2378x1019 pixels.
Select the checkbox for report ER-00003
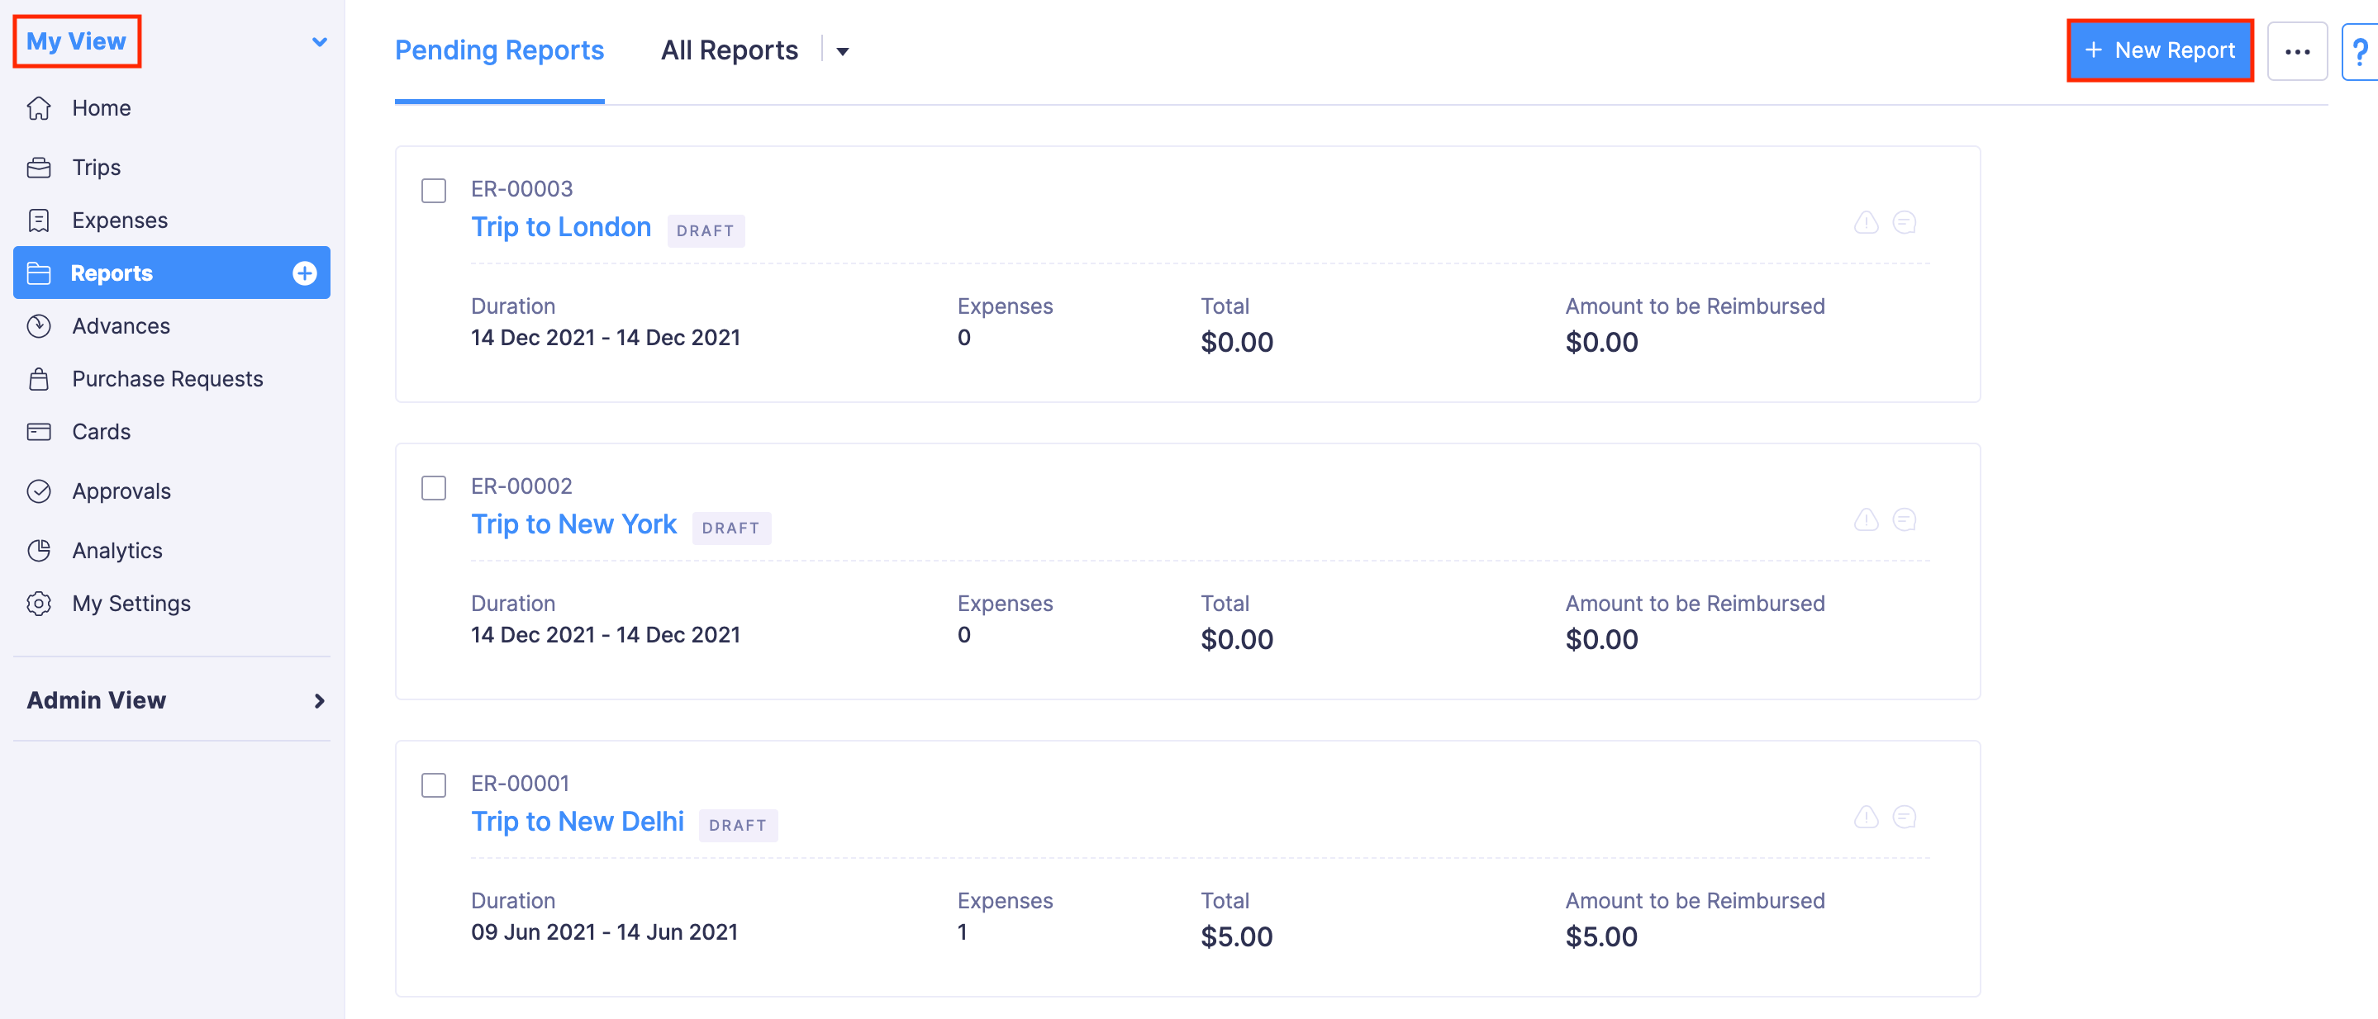pos(433,191)
